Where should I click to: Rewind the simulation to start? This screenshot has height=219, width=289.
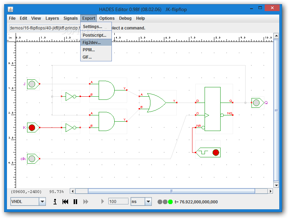pos(65,202)
